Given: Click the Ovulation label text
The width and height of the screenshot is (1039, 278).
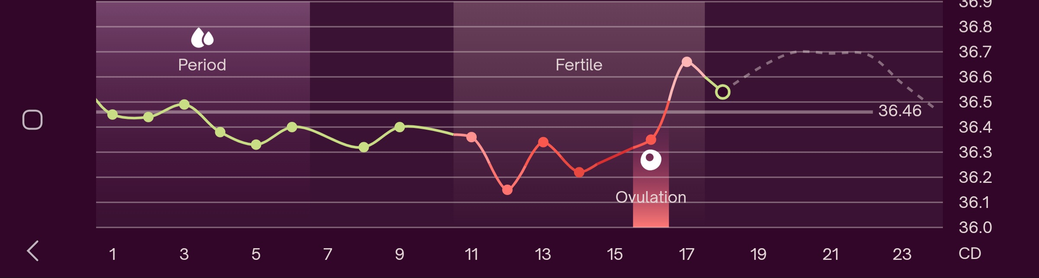Looking at the screenshot, I should click(651, 197).
